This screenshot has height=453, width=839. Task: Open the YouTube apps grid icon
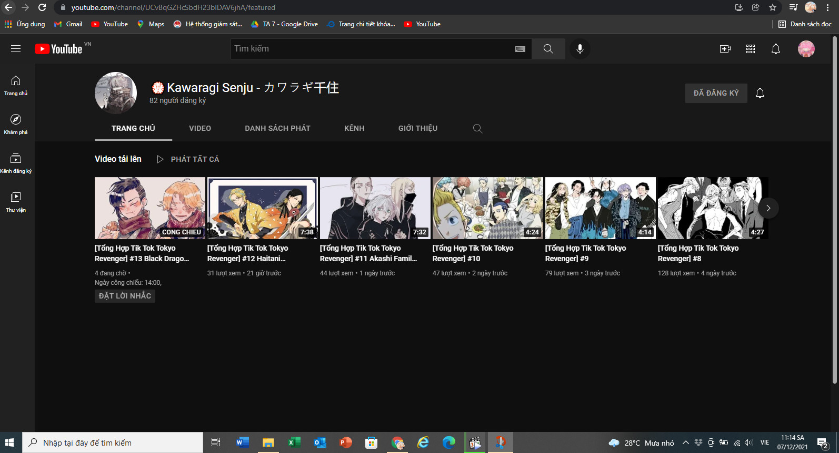(751, 49)
